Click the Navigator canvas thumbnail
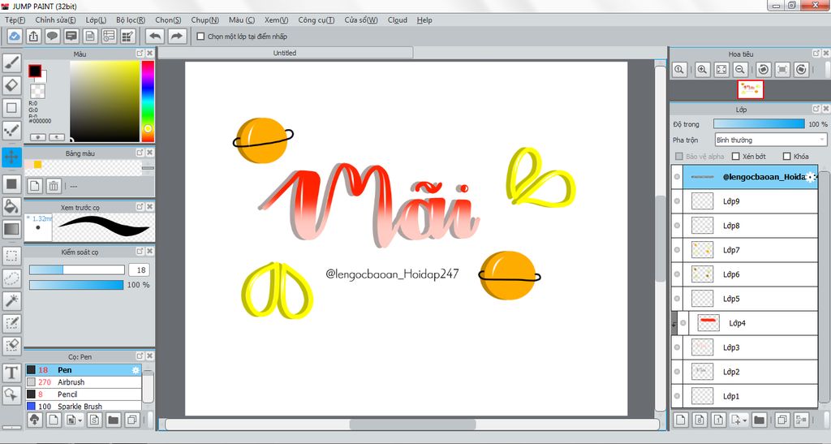This screenshot has height=444, width=831. pos(751,89)
